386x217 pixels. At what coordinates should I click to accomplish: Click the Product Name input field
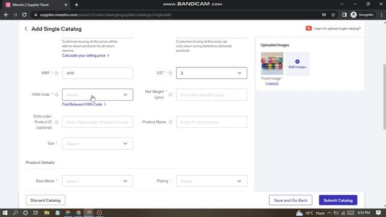click(212, 122)
